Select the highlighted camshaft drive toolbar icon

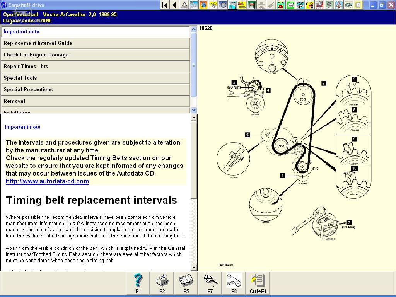[x=232, y=5]
